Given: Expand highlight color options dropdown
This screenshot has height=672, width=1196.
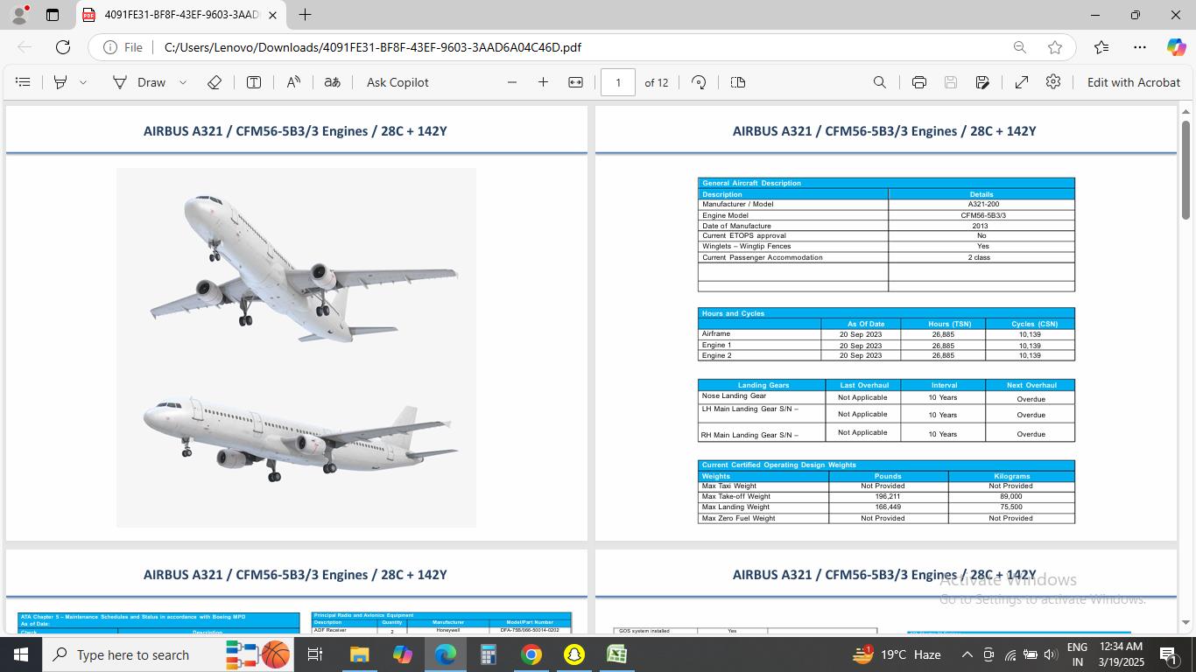Looking at the screenshot, I should 83,82.
